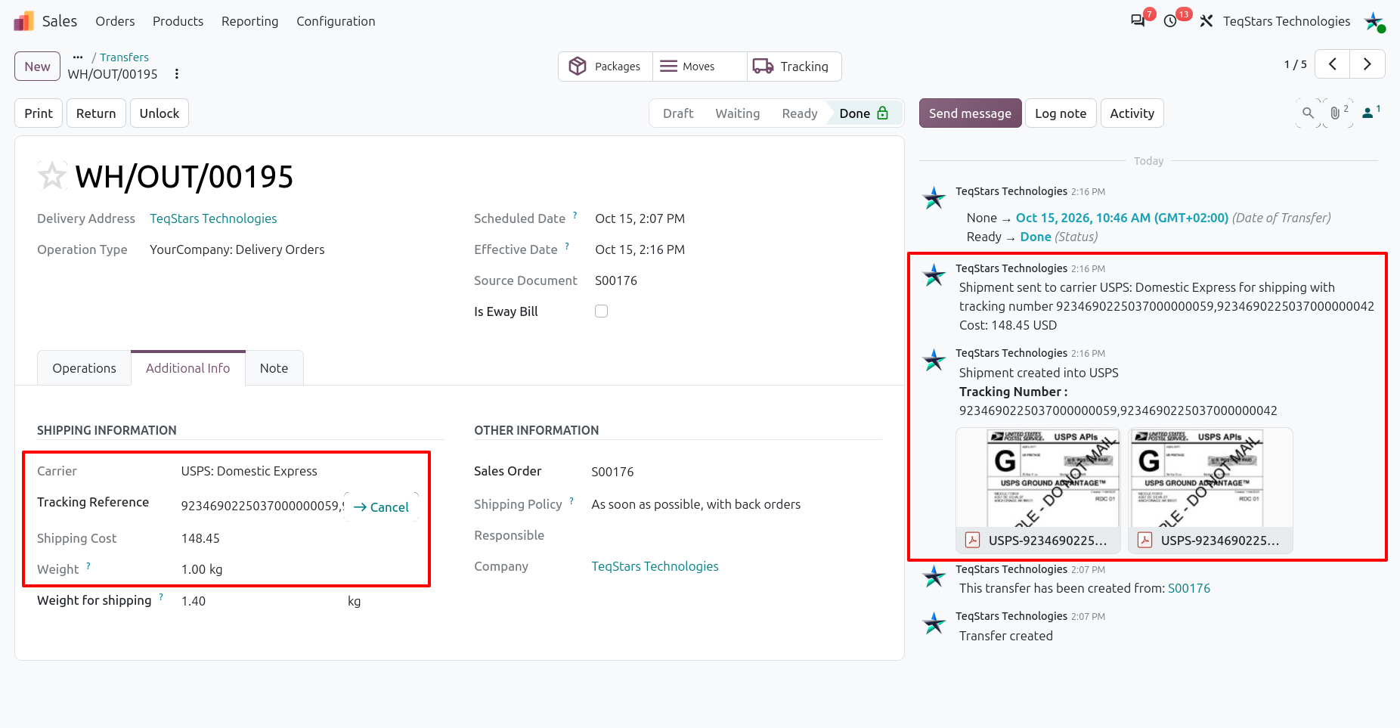The height and width of the screenshot is (728, 1400).
Task: Go to the previous record arrow
Action: (x=1333, y=64)
